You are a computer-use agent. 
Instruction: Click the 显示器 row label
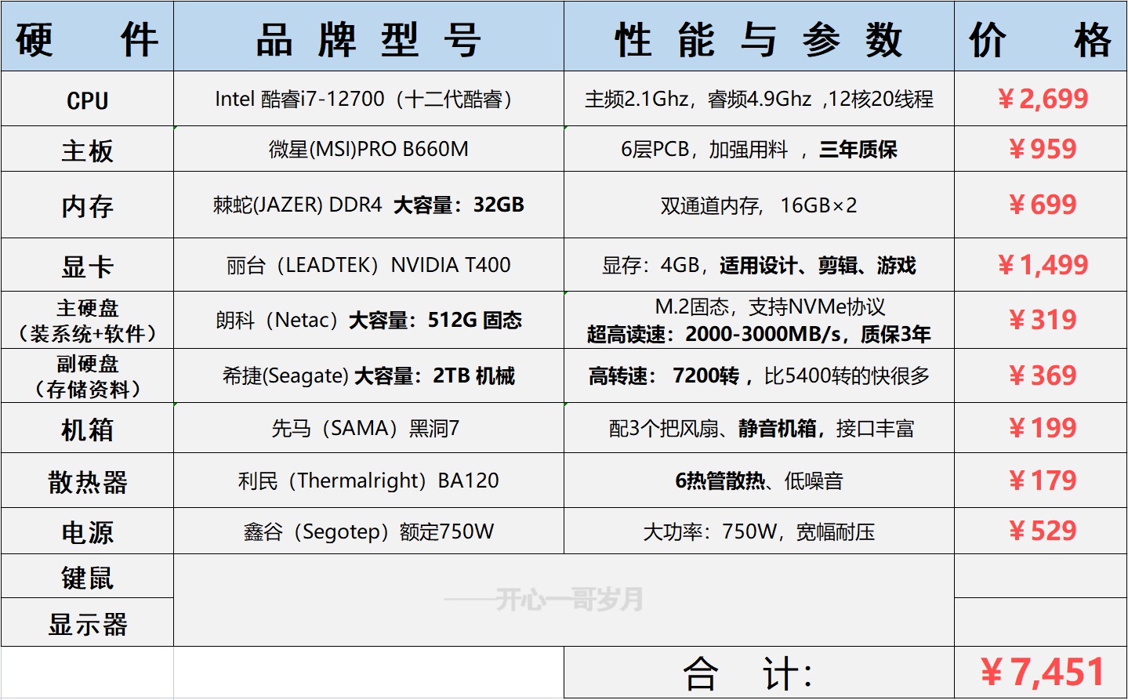(x=87, y=622)
